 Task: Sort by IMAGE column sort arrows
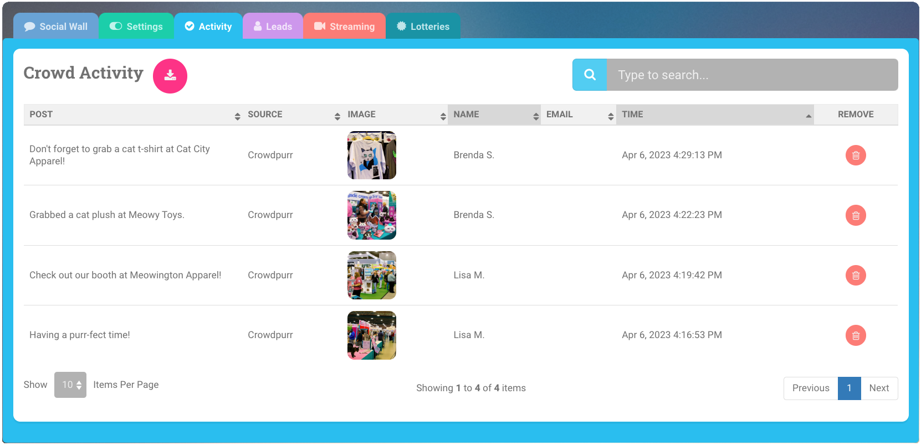(443, 116)
